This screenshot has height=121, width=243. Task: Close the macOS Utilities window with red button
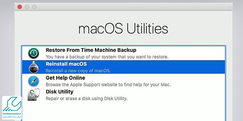tap(19, 7)
